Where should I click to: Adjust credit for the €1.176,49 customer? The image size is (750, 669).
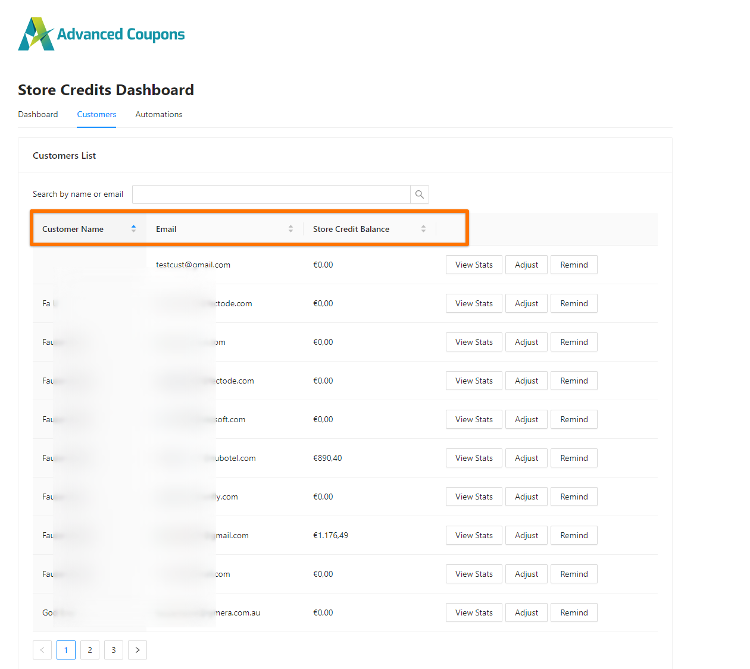pos(526,535)
